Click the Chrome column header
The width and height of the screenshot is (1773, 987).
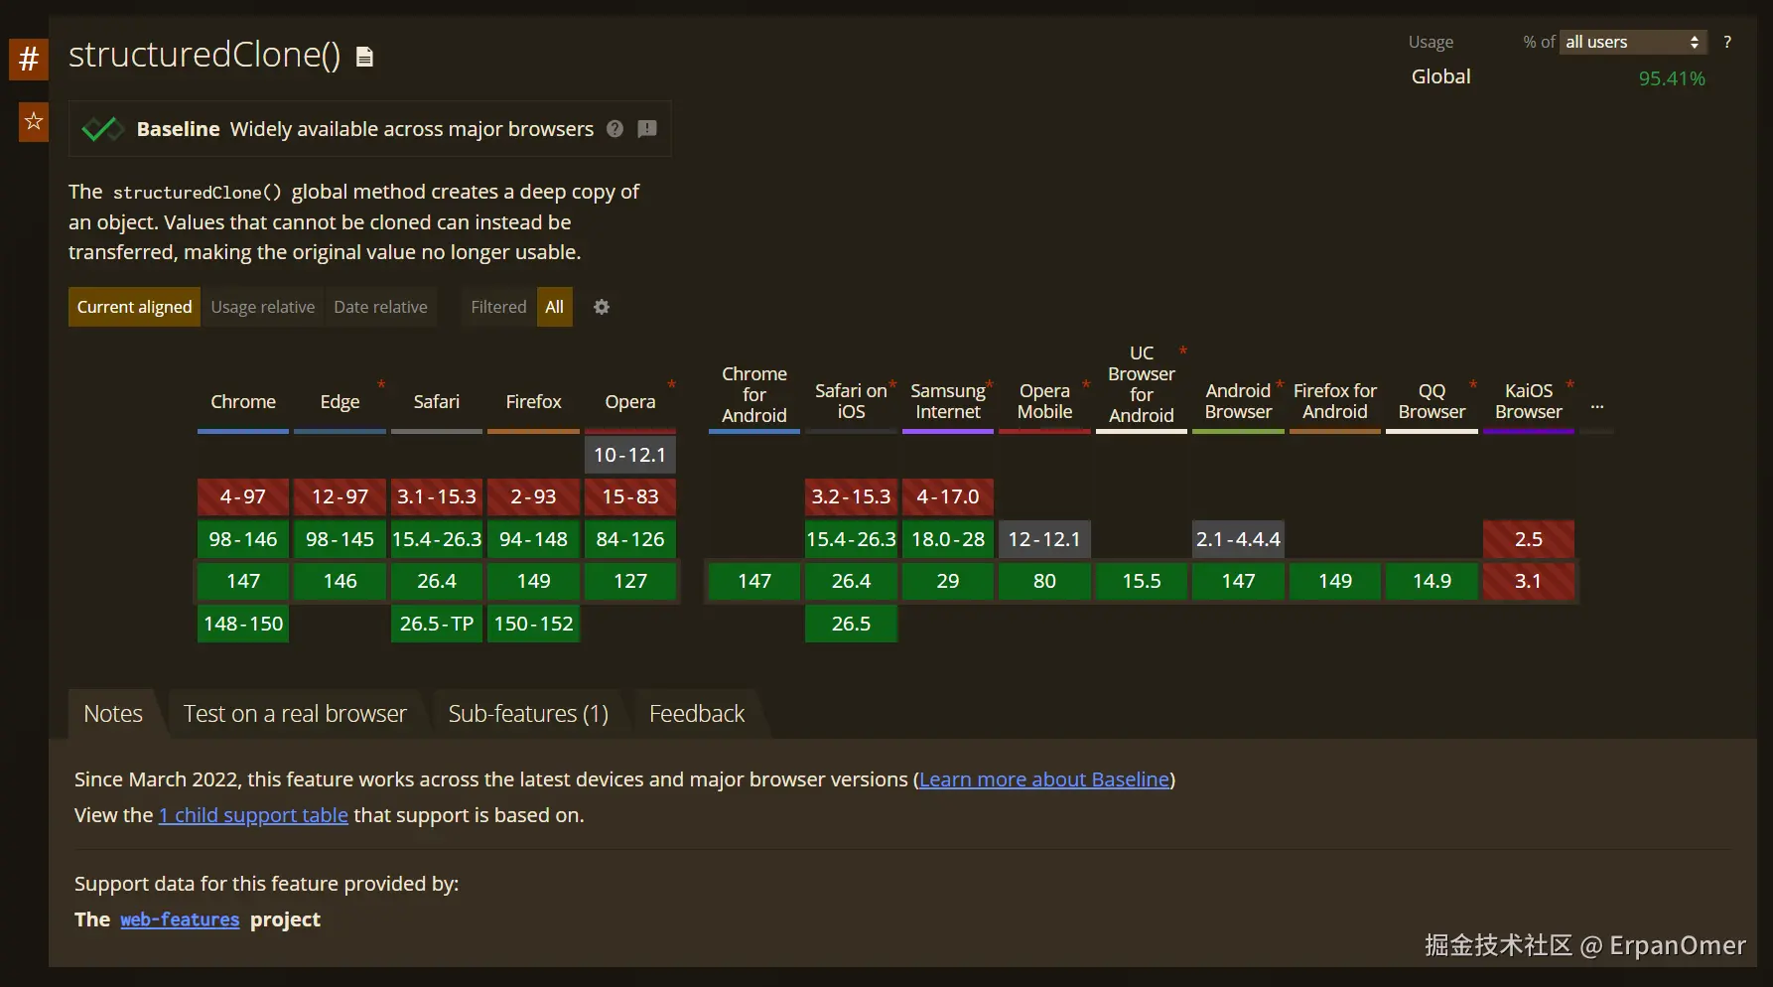tap(243, 401)
